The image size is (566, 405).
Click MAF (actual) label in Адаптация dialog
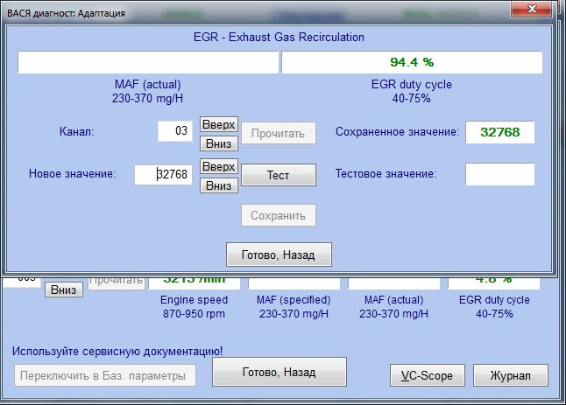pos(148,84)
